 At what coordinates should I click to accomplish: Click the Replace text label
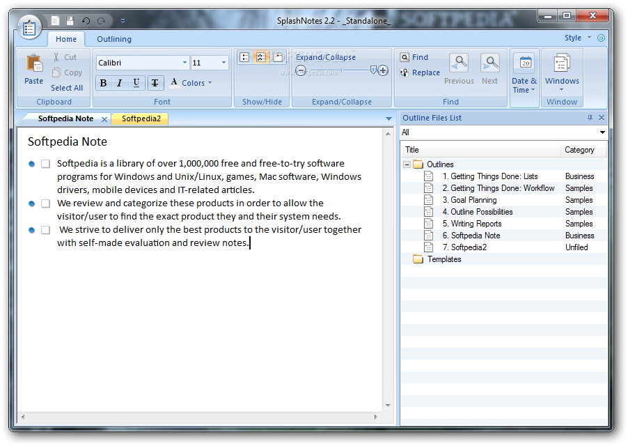[x=425, y=72]
